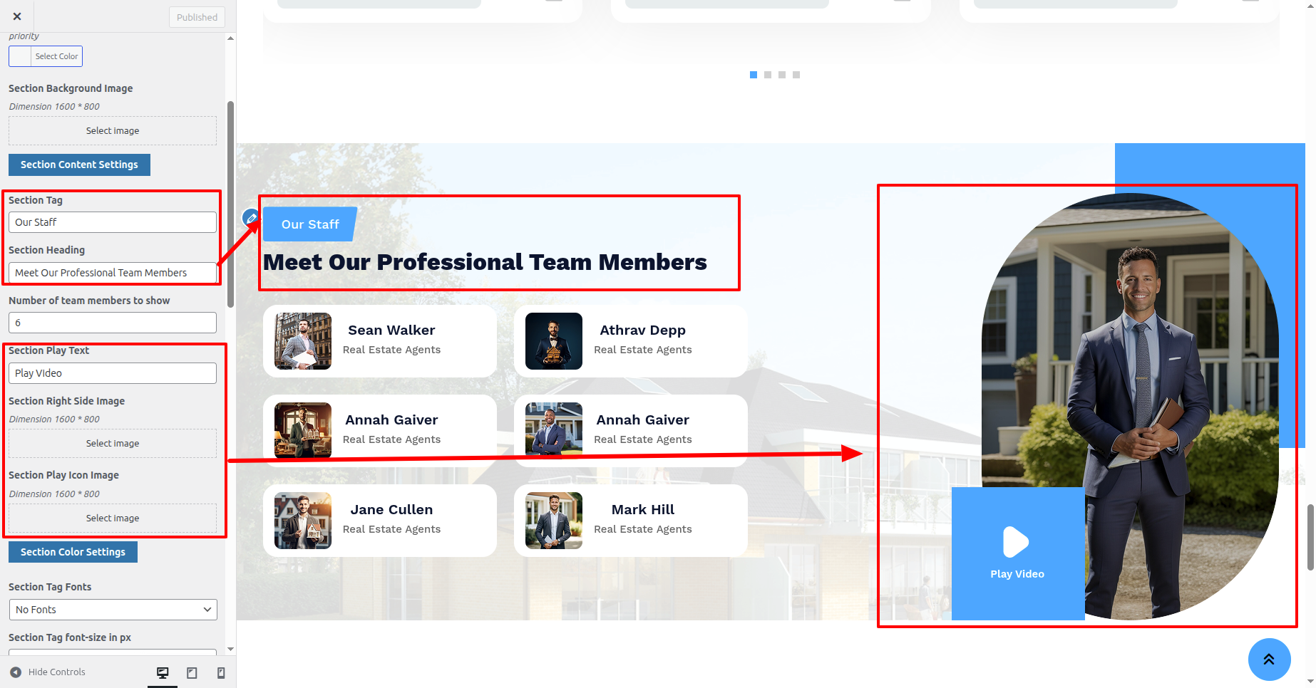The height and width of the screenshot is (688, 1316).
Task: Click Sean Walker's team member photo
Action: [303, 341]
